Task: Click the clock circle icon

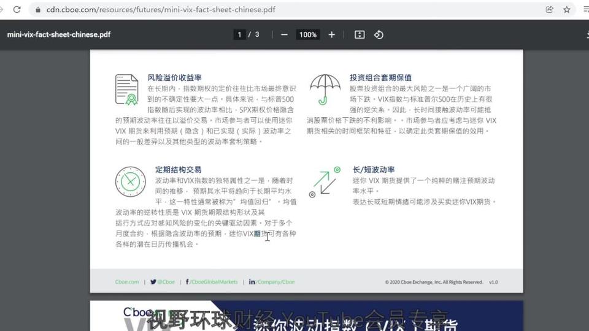Action: 130,181
